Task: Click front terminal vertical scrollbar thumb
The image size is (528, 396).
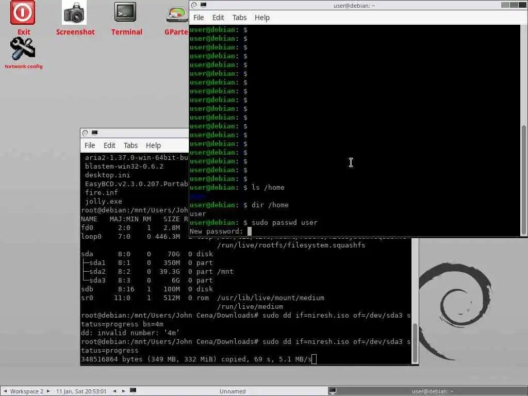Action: tap(524, 180)
